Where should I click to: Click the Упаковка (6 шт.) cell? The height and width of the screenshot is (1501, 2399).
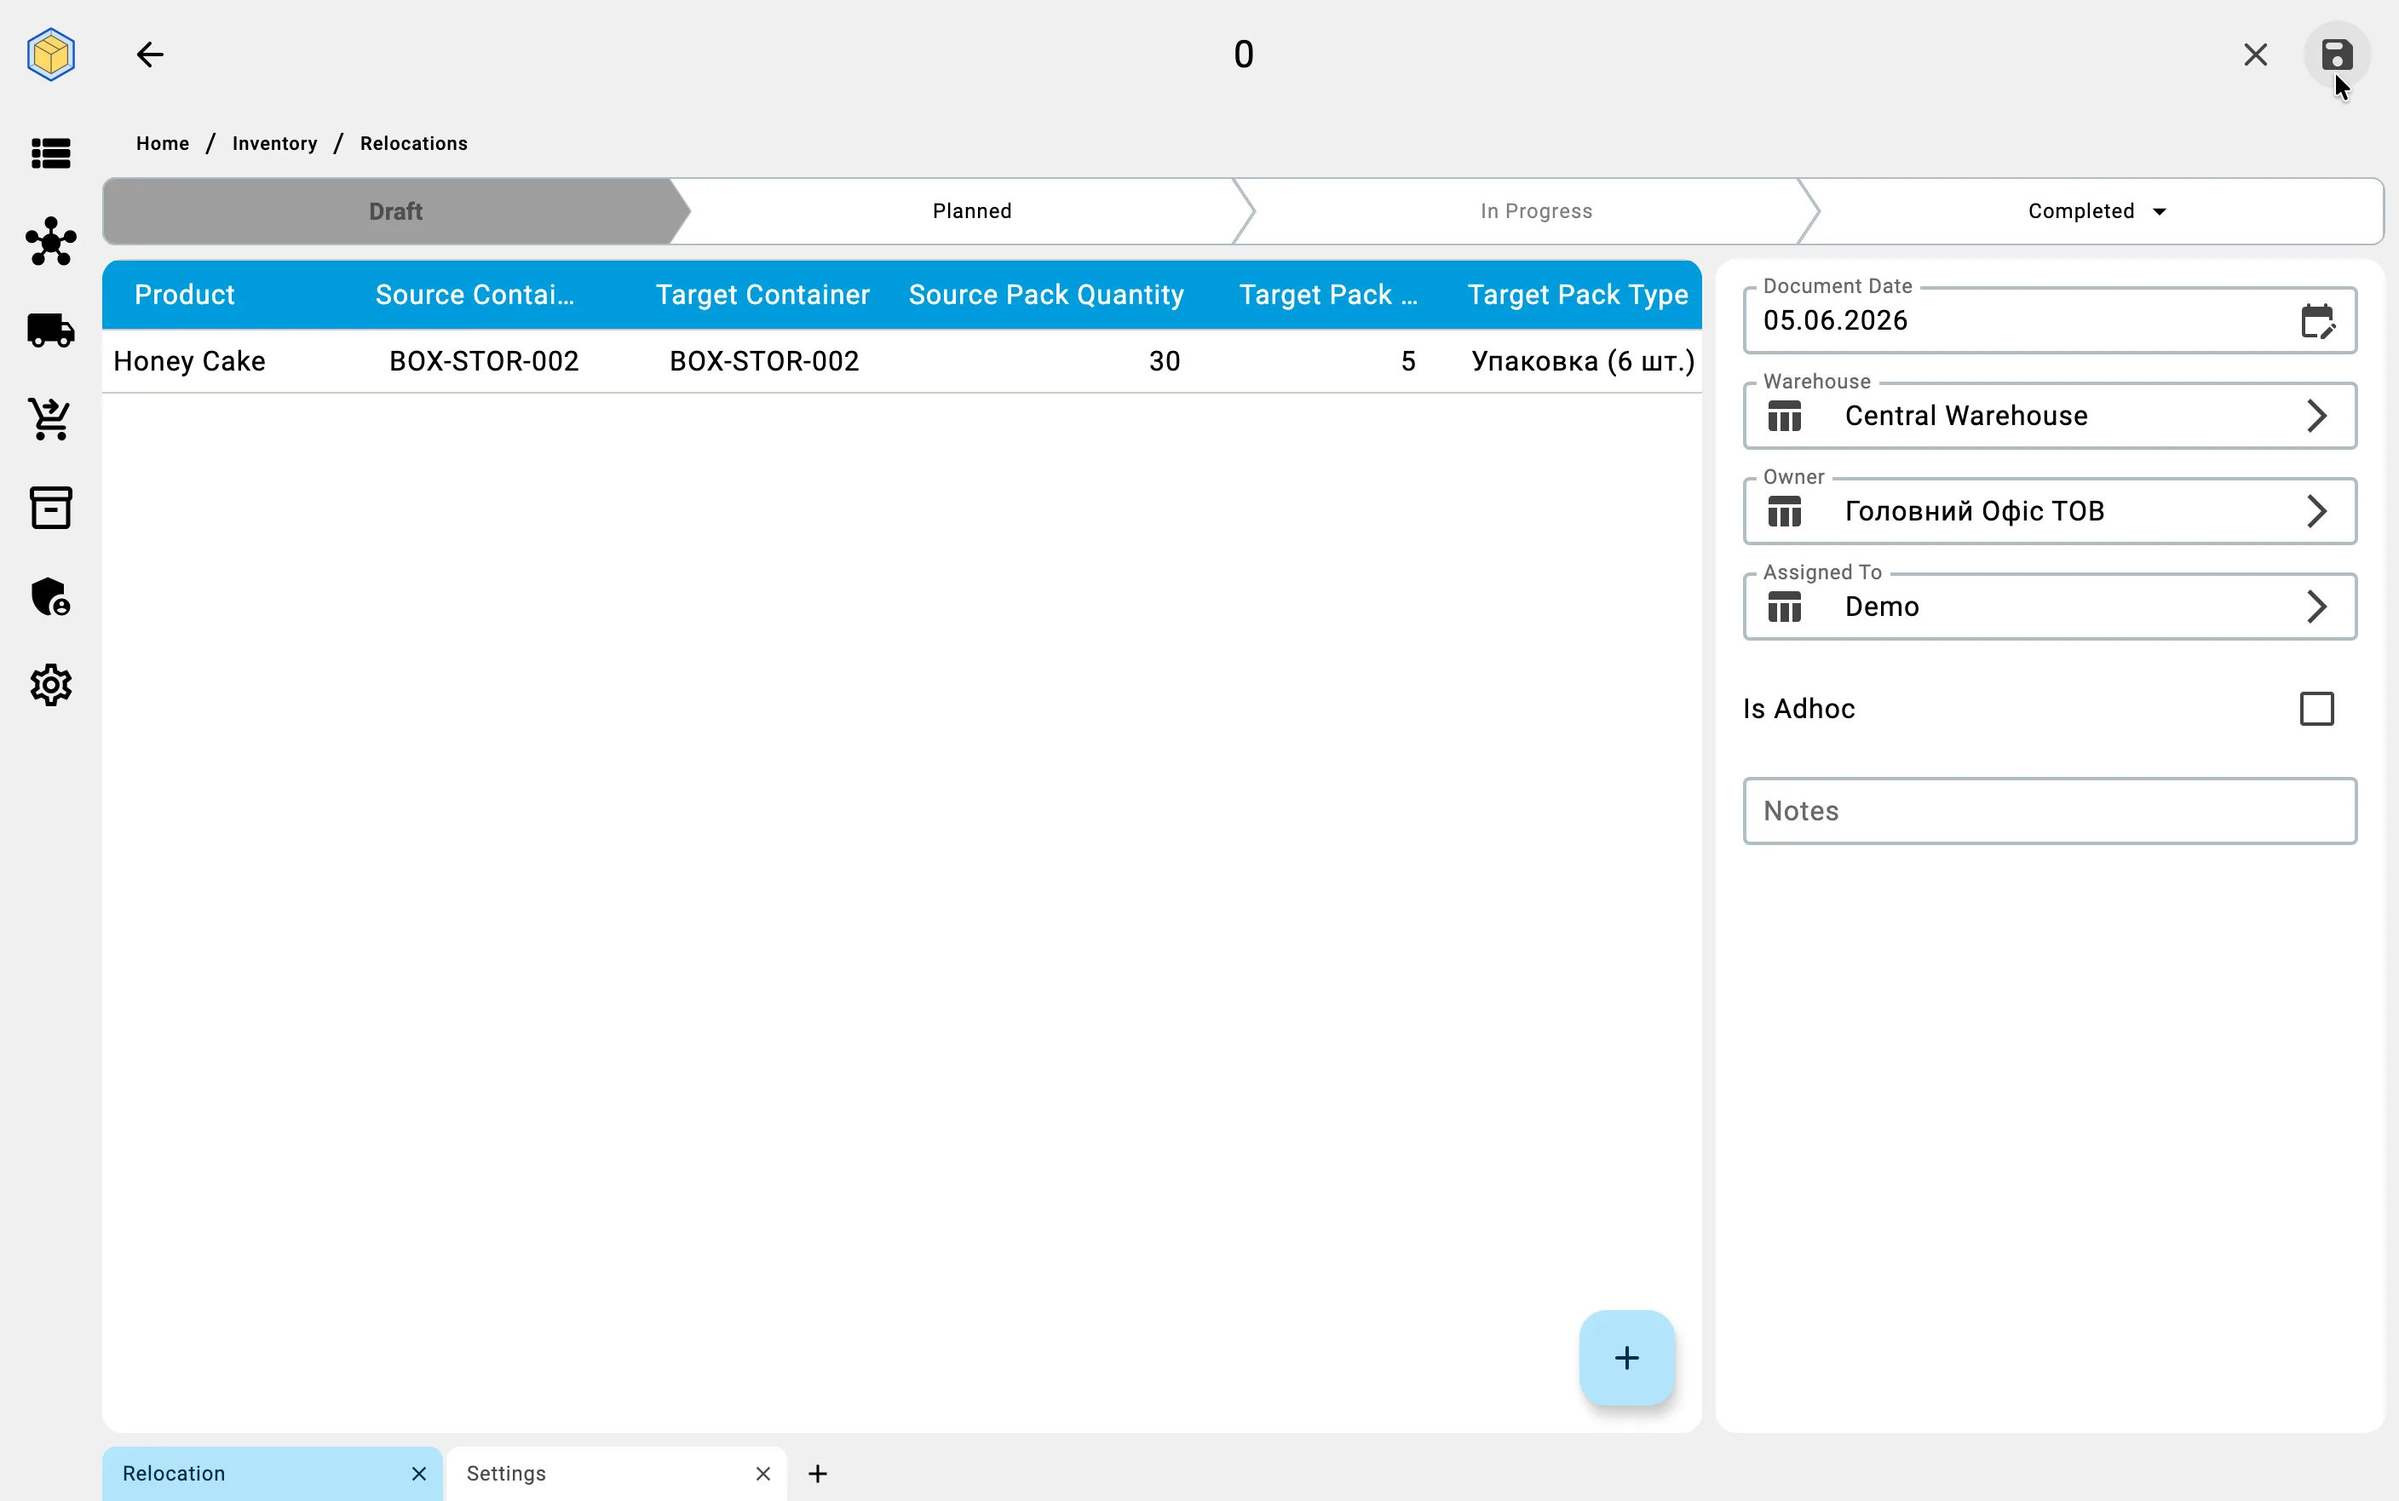pos(1582,361)
